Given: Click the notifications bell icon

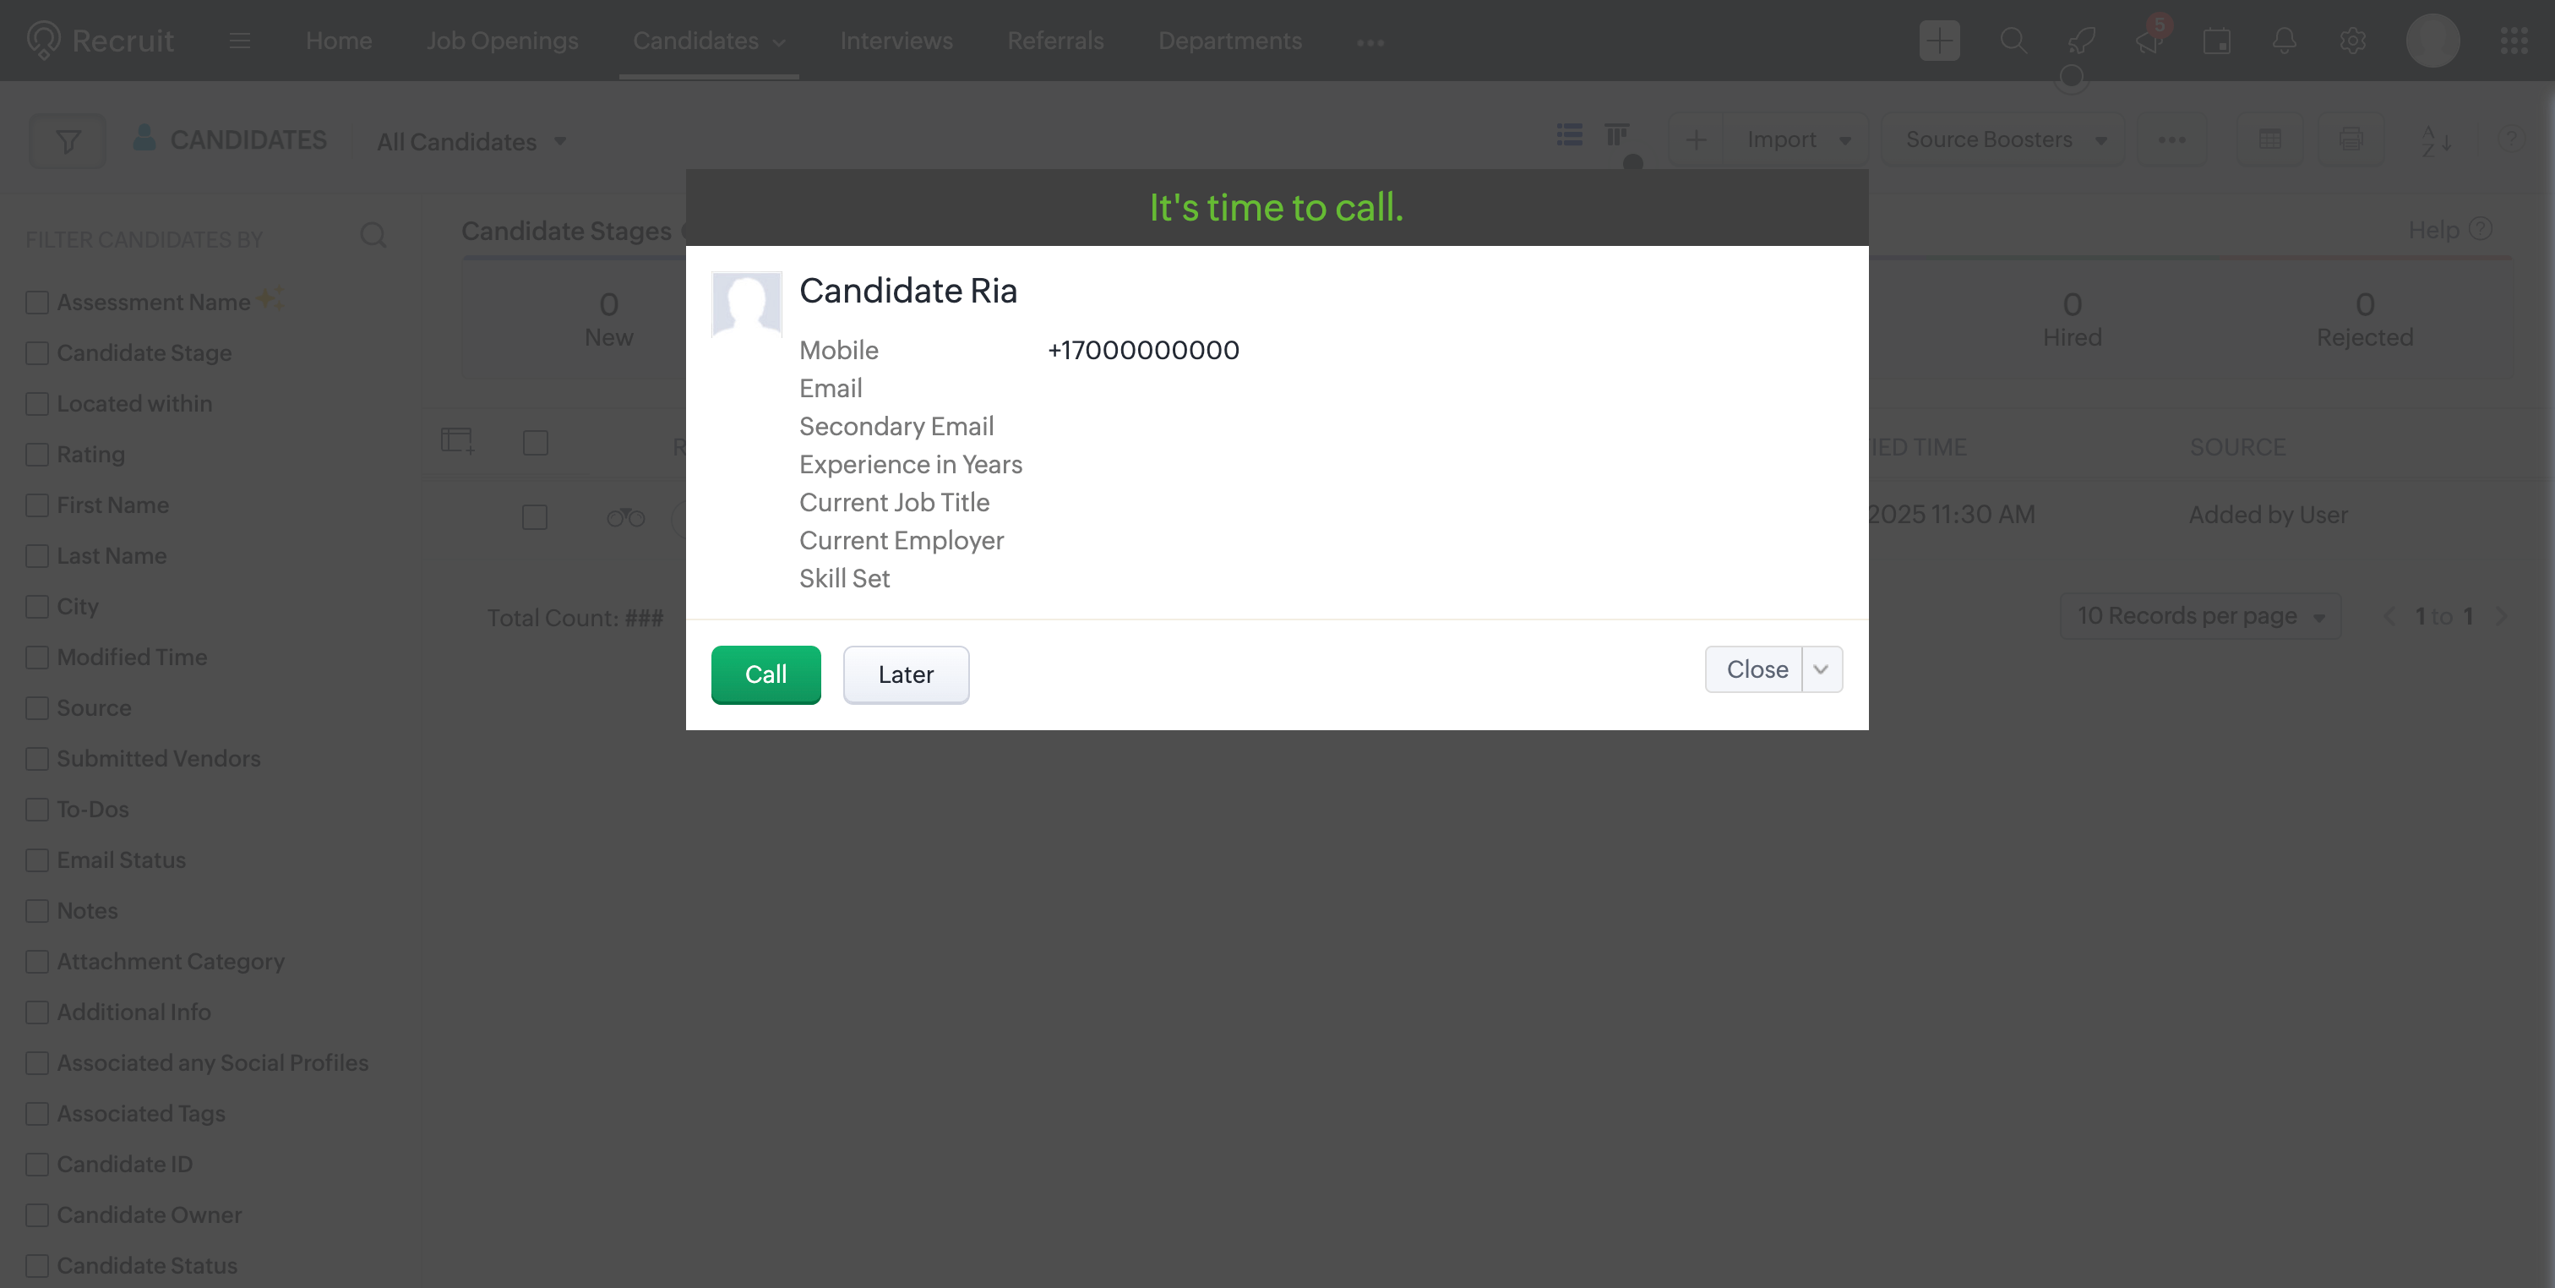Looking at the screenshot, I should [2285, 41].
